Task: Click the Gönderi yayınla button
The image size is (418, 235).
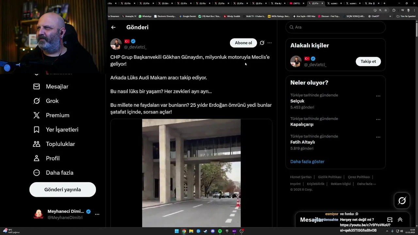Action: click(63, 190)
